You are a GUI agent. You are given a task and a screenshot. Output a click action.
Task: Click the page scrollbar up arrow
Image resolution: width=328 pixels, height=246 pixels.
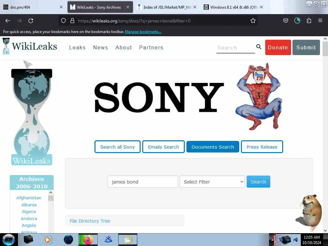(x=325, y=39)
